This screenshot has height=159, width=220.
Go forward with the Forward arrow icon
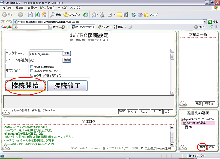21,15
